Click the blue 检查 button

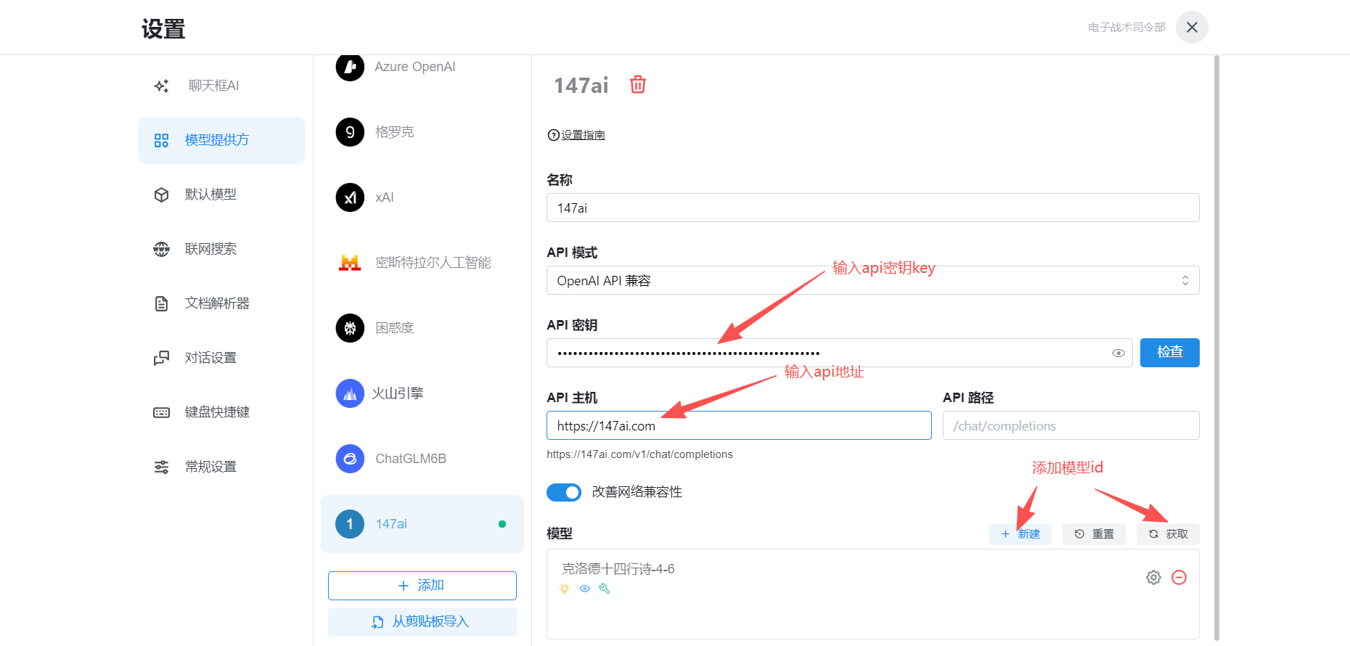tap(1169, 353)
